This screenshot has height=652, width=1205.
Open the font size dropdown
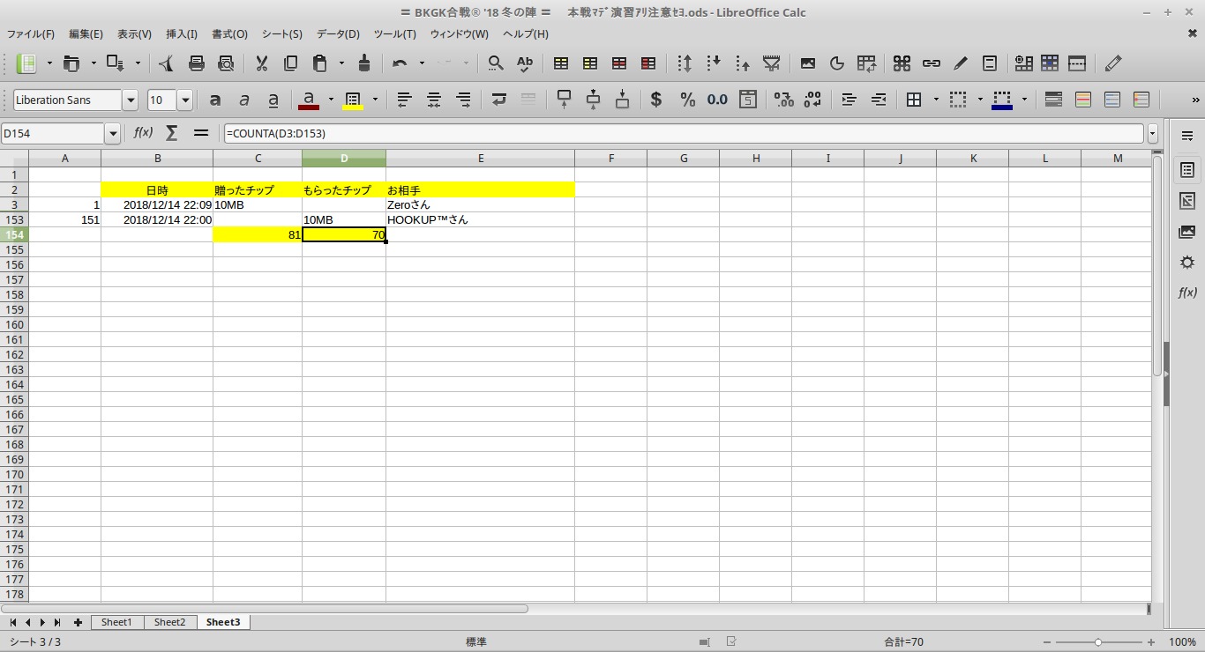point(185,100)
